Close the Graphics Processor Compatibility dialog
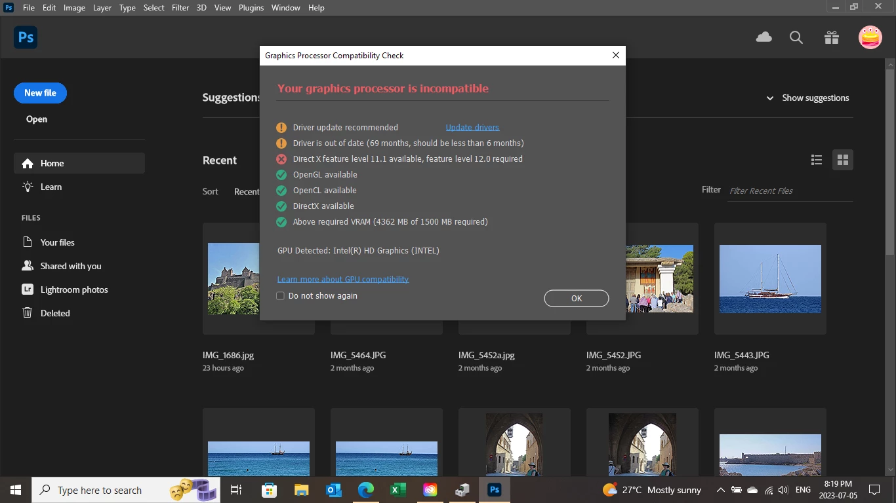The image size is (896, 503). pos(616,56)
